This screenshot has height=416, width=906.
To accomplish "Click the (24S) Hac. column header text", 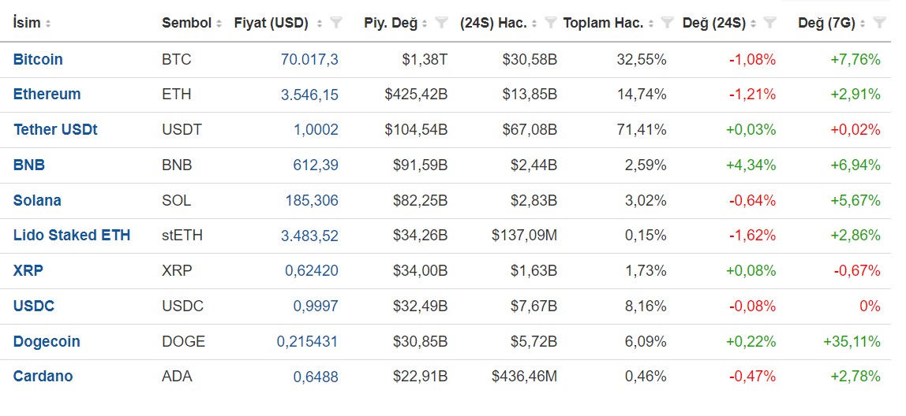I will point(493,24).
